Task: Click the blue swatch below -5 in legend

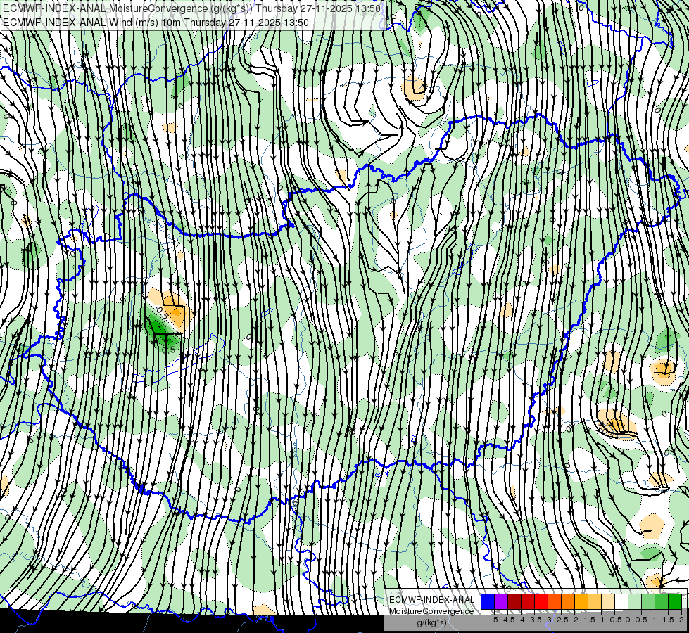Action: 488,601
